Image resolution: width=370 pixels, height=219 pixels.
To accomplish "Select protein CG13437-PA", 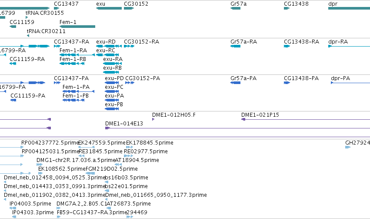I will (x=71, y=78).
